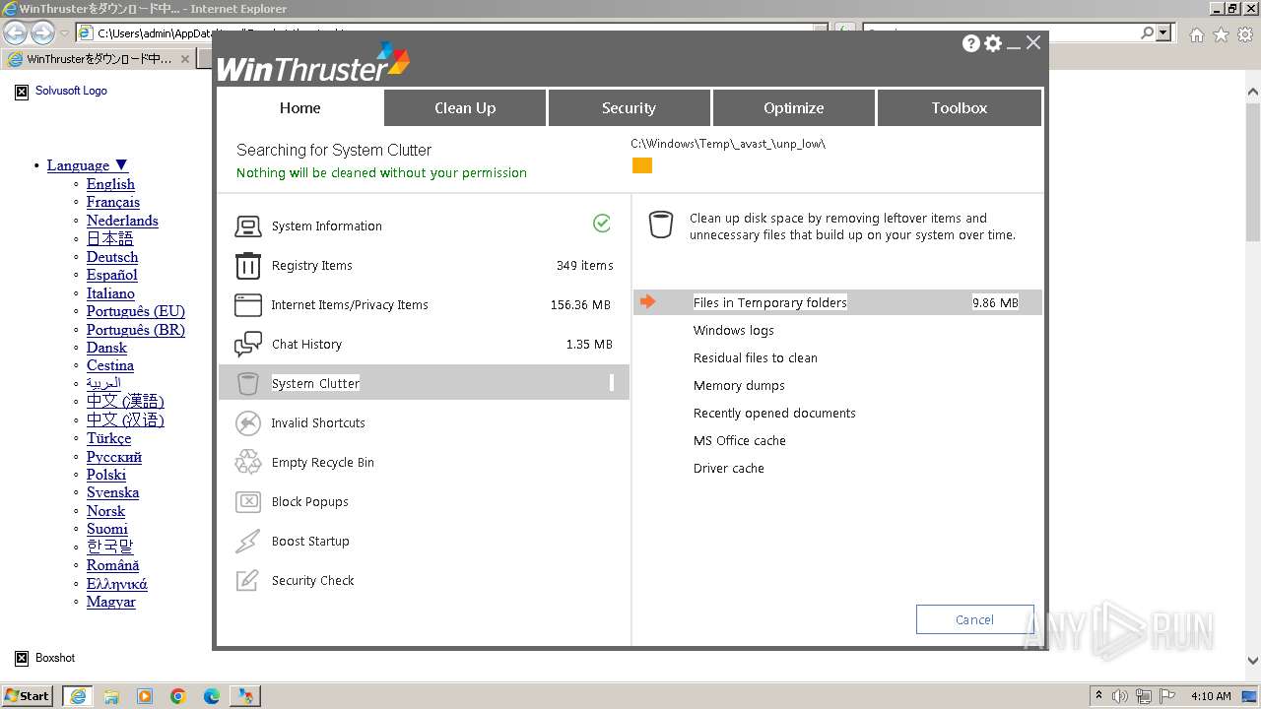Click the Boost Startup lightning icon
Screen dimensions: 1261x709
(248, 542)
